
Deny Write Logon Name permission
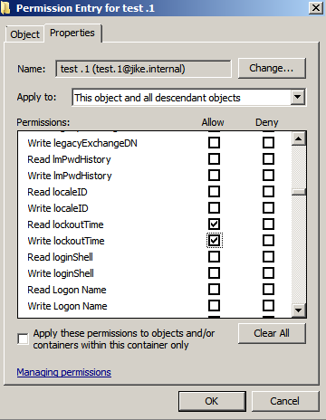click(268, 306)
